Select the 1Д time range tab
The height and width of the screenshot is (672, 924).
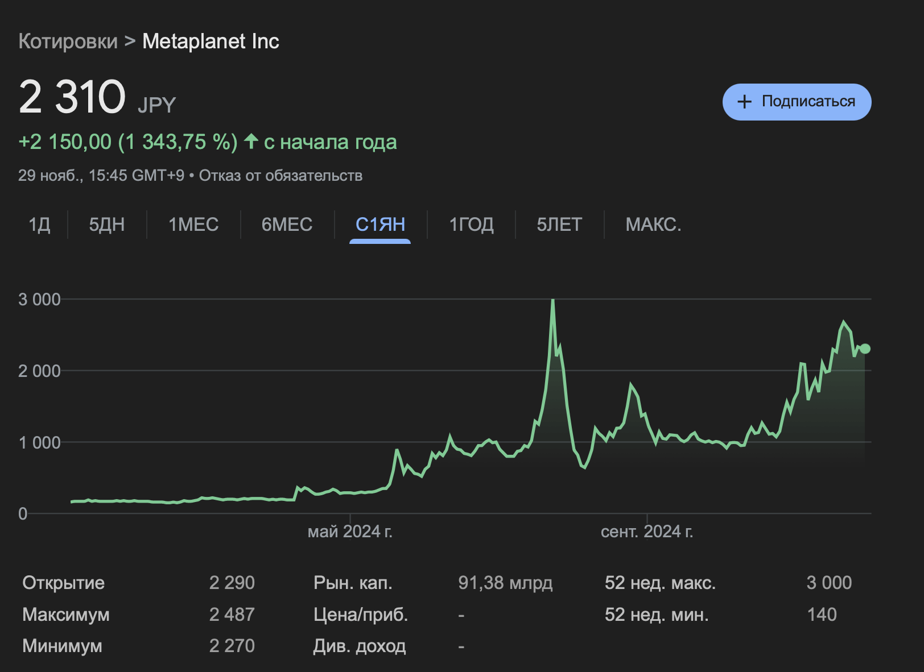pyautogui.click(x=39, y=225)
